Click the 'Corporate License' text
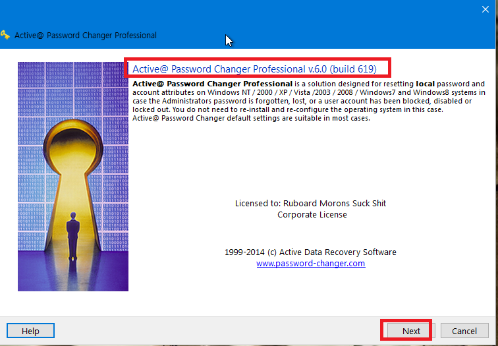This screenshot has width=498, height=346. 312,214
